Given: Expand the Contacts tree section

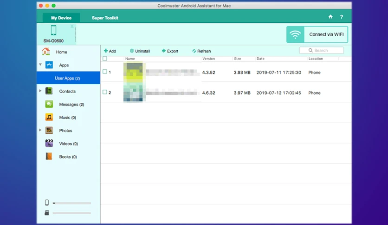Looking at the screenshot, I should point(40,91).
